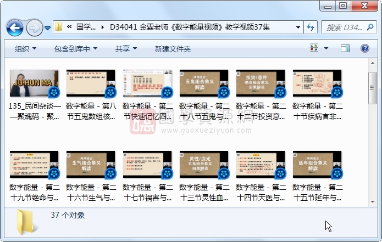Select file name 第二节快速记忆四...
Image resolution: width=382 pixels, height=242 pixels.
(x=148, y=111)
